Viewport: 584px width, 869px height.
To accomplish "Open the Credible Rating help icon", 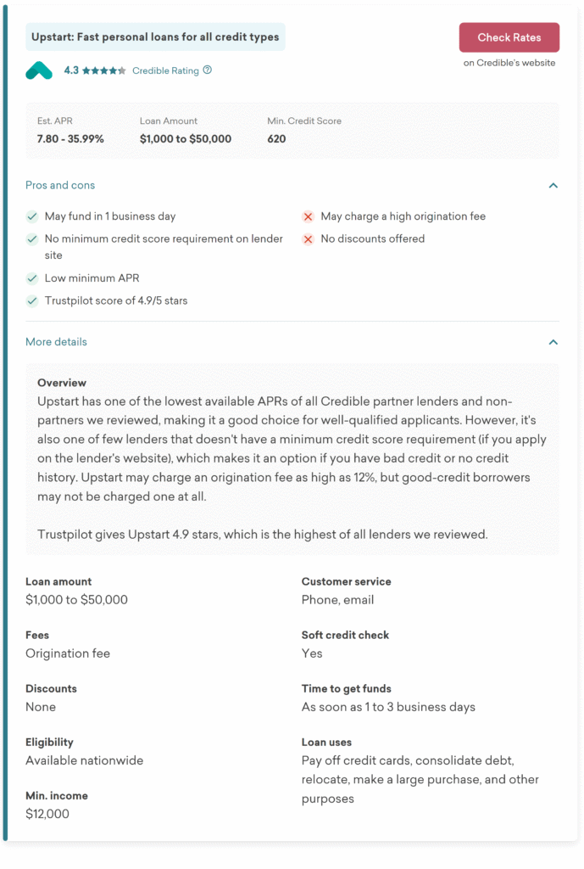I will (x=208, y=70).
